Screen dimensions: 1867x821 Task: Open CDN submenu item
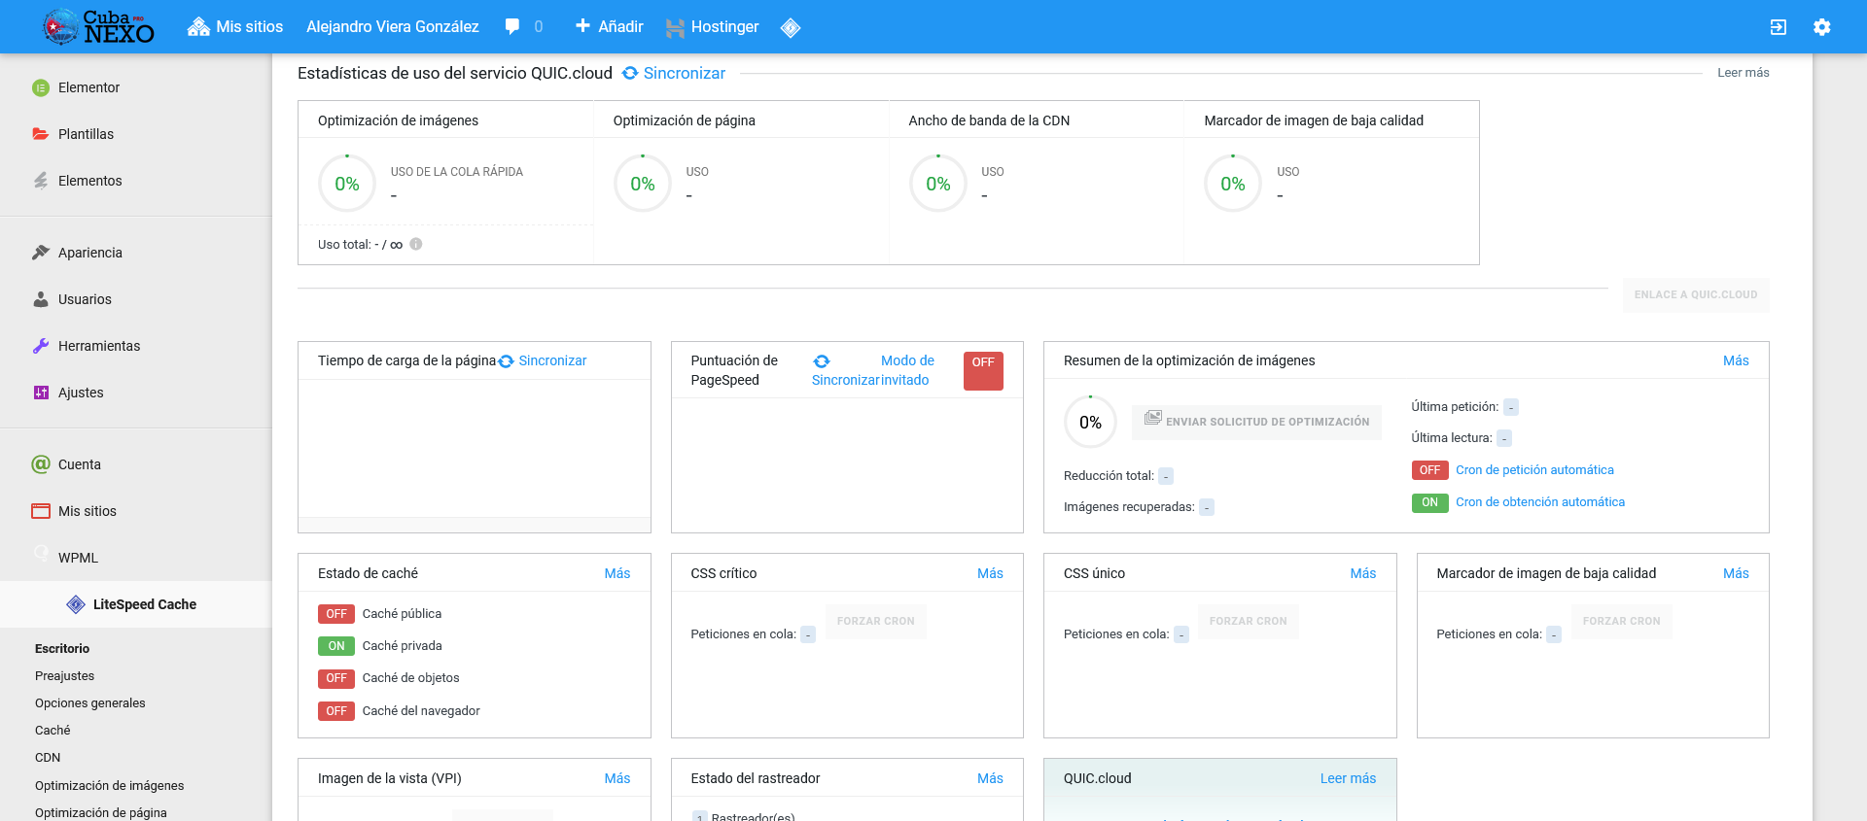pyautogui.click(x=48, y=757)
